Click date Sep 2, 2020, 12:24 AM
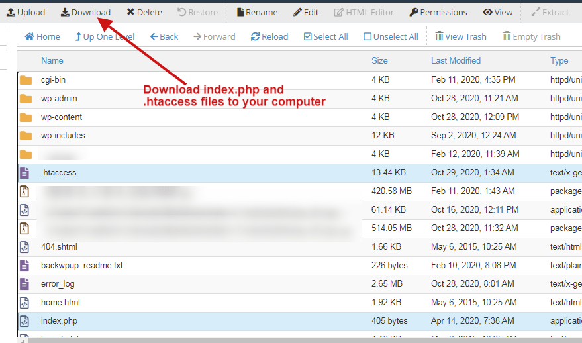This screenshot has height=343, width=582. pos(473,136)
